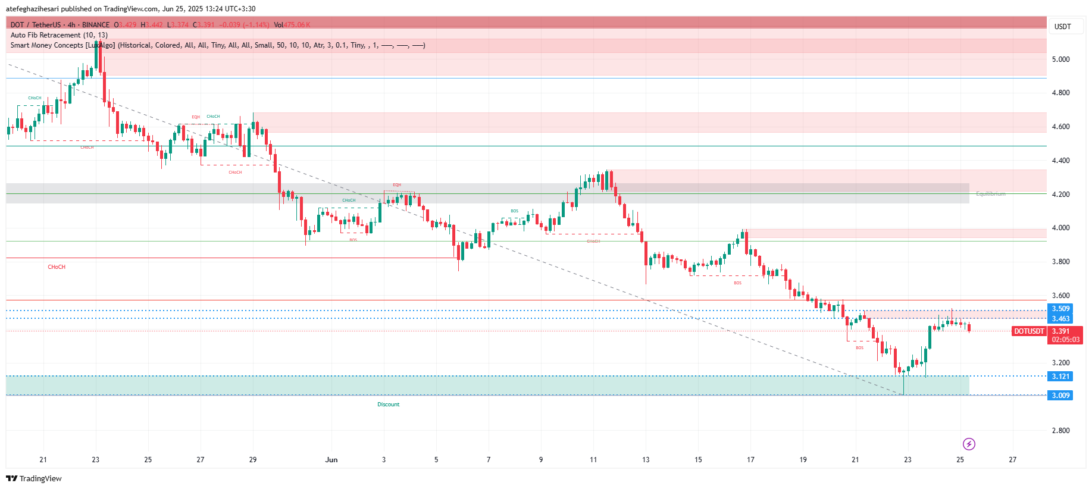Click the 17 date label on time axis

(x=750, y=460)
